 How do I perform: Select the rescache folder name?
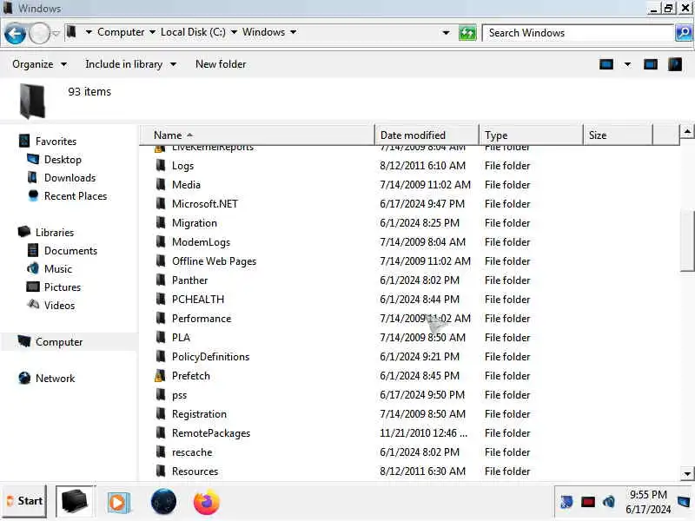192,452
